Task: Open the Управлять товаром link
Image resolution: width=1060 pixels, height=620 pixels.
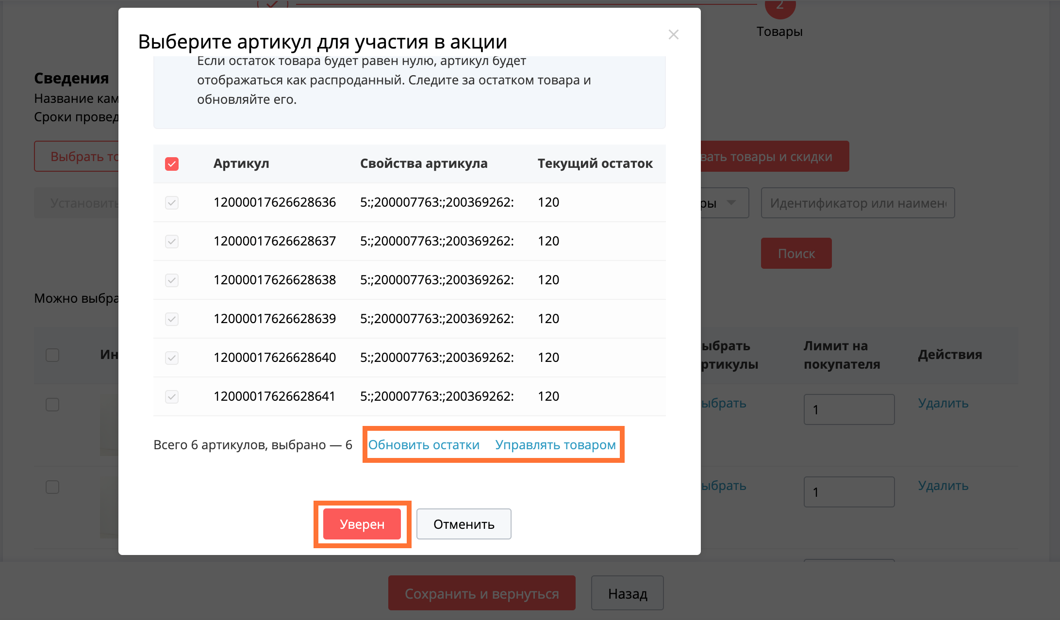Action: [x=555, y=445]
